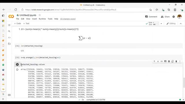Open the Edit menu

click(23, 19)
